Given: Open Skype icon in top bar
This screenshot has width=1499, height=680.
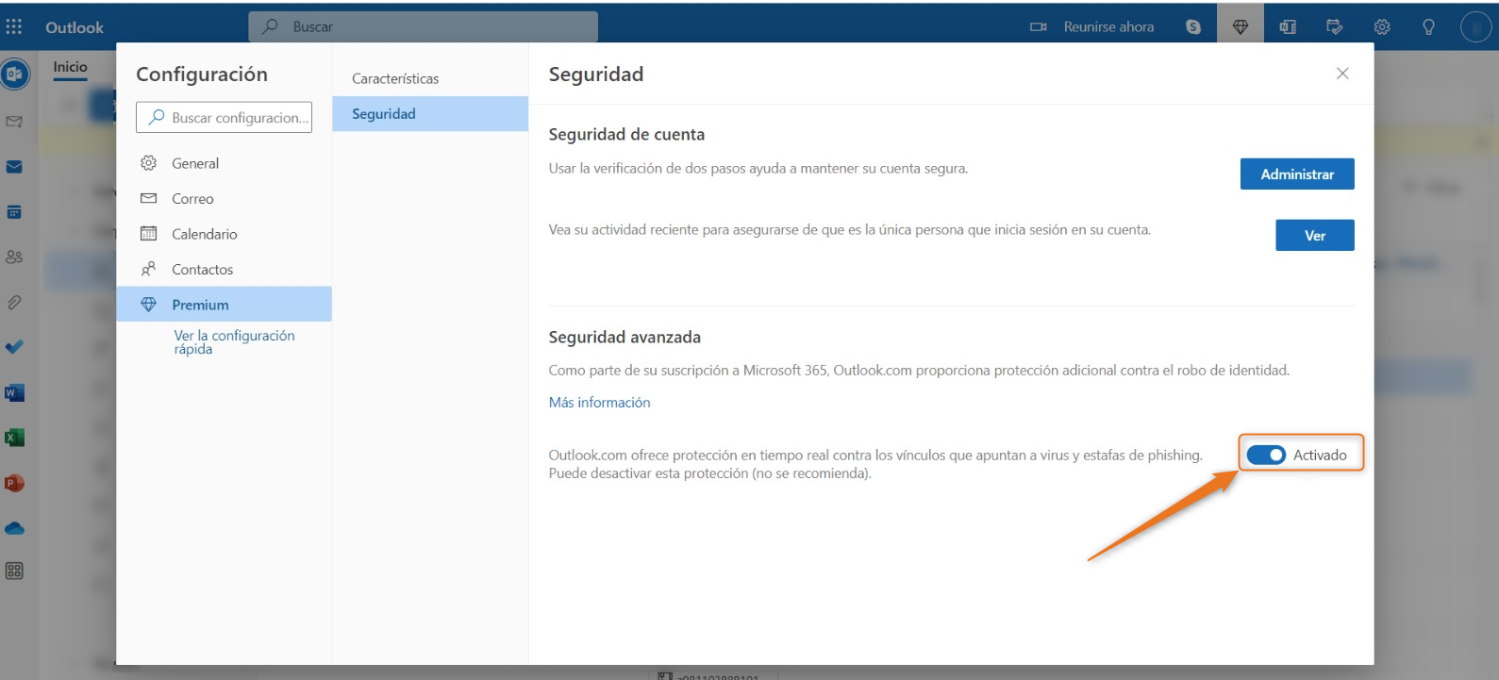Looking at the screenshot, I should point(1193,26).
